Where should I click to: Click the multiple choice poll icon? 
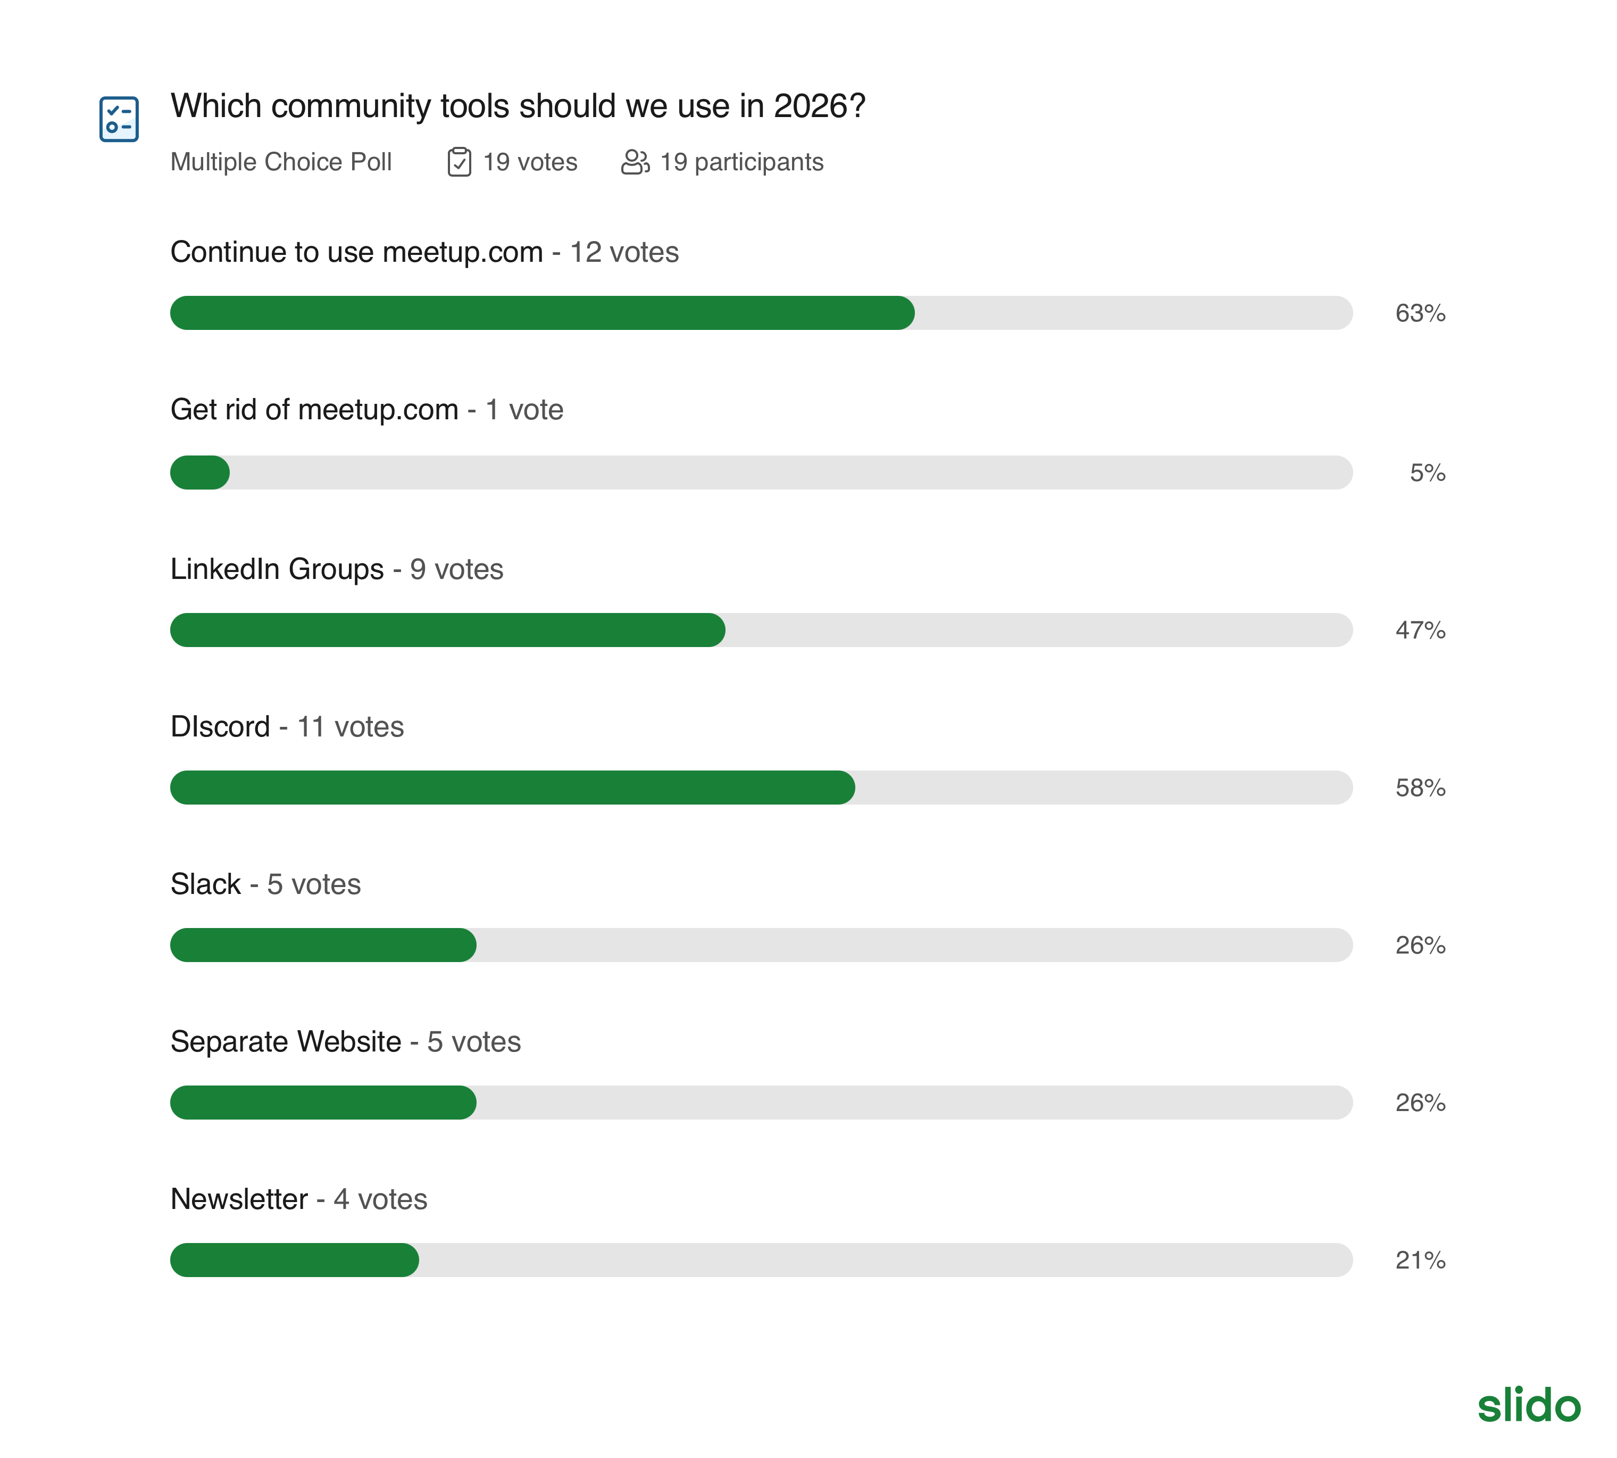pyautogui.click(x=119, y=119)
